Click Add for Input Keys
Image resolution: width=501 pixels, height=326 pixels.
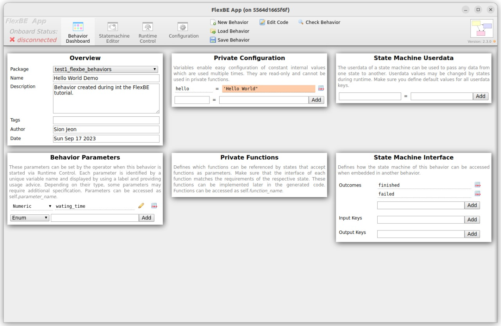click(x=472, y=220)
